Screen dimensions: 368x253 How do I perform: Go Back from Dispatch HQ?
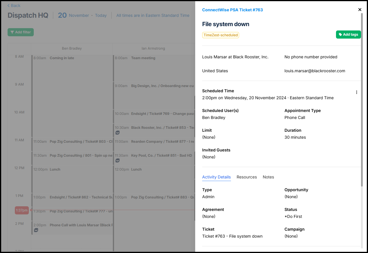pos(14,6)
